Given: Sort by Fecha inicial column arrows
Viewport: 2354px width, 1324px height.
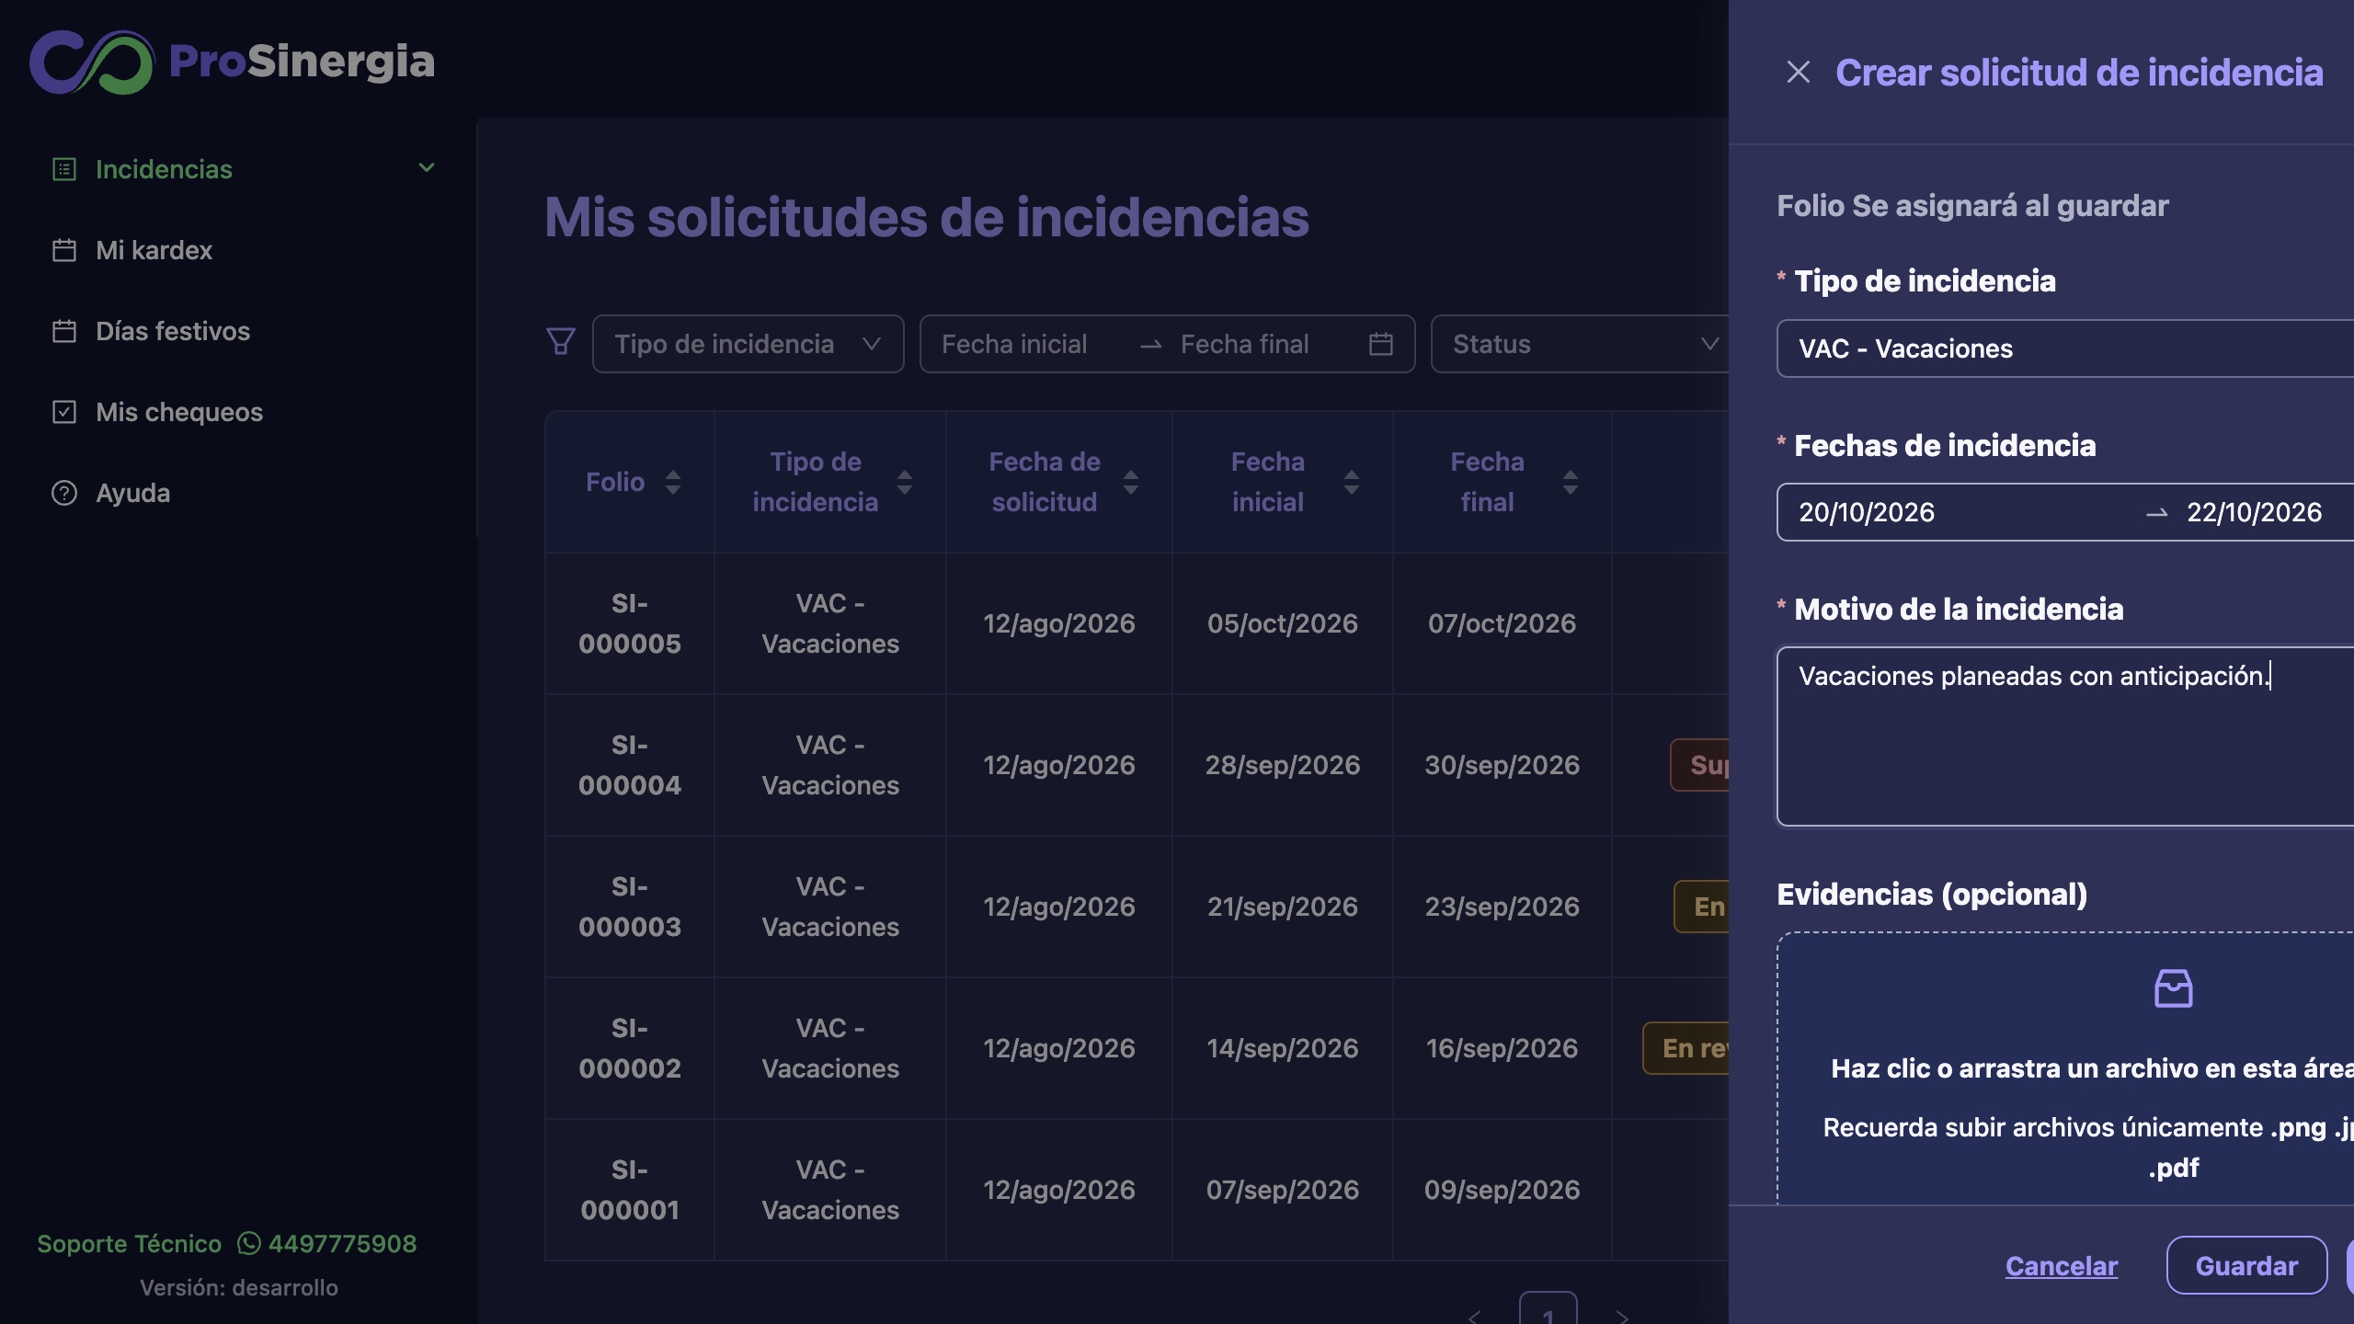Looking at the screenshot, I should tap(1352, 482).
